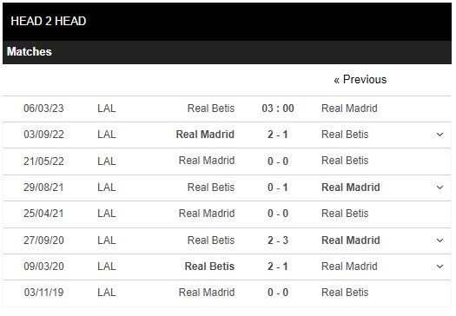Click the HEAD 2 HEAD title bar

click(227, 22)
